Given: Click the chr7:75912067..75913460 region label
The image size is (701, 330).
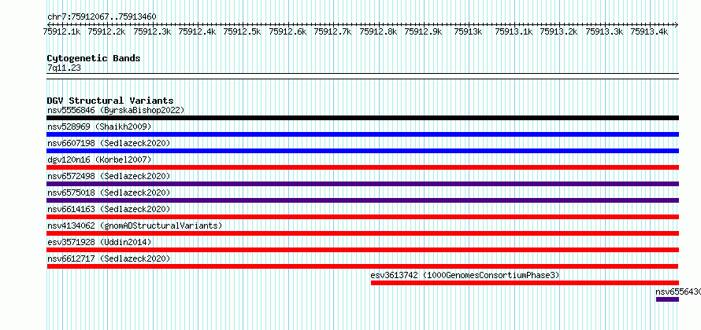Looking at the screenshot, I should pos(102,17).
